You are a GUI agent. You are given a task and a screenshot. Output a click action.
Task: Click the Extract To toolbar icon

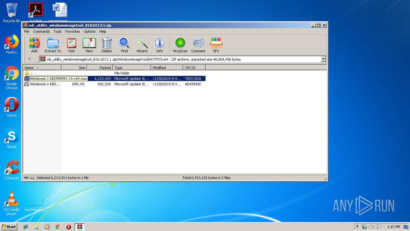53,45
